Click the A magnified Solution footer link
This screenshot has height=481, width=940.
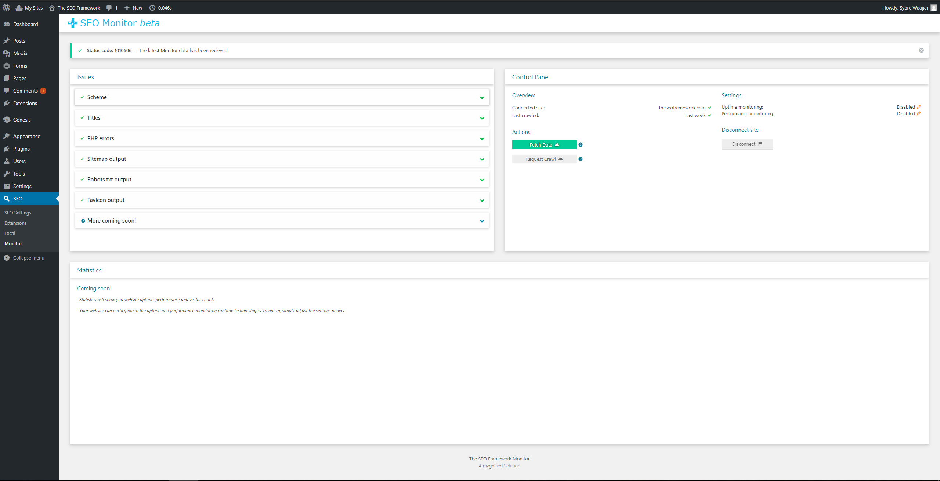coord(499,466)
